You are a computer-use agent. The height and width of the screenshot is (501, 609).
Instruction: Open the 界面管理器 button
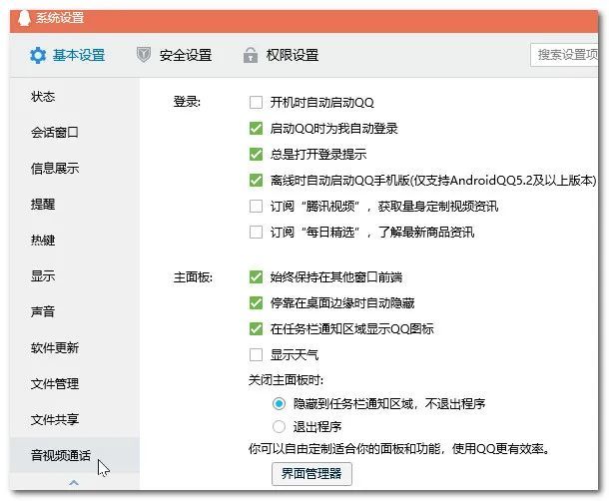[311, 473]
